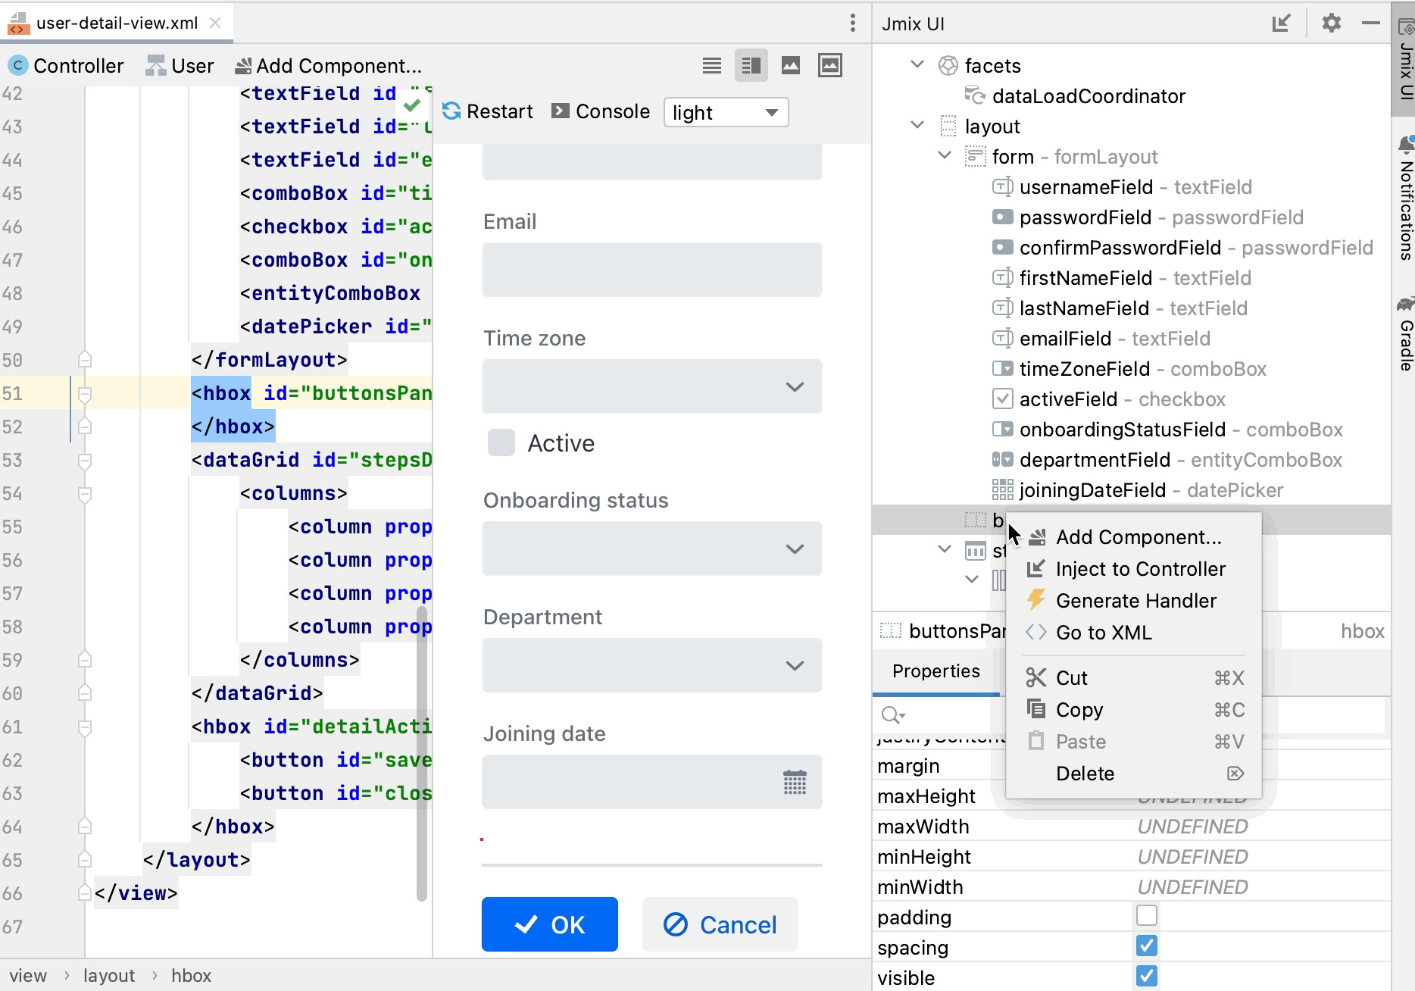Expand the Time zone combo box
1415x991 pixels.
[794, 386]
